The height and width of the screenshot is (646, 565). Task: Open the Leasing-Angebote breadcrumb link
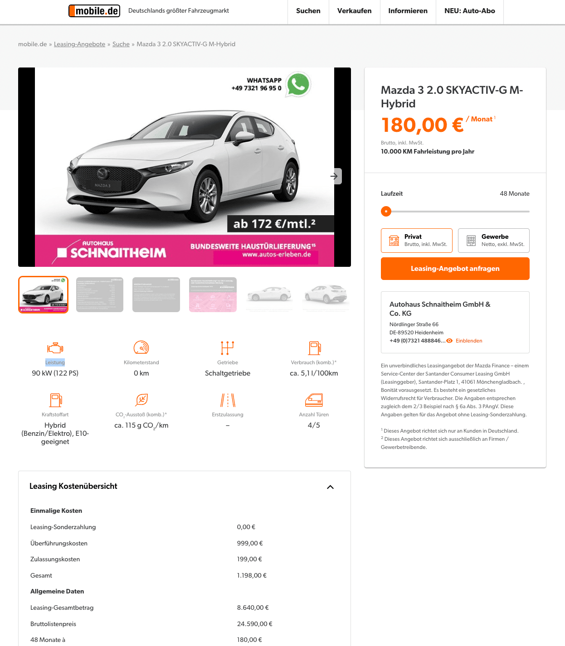tap(79, 44)
